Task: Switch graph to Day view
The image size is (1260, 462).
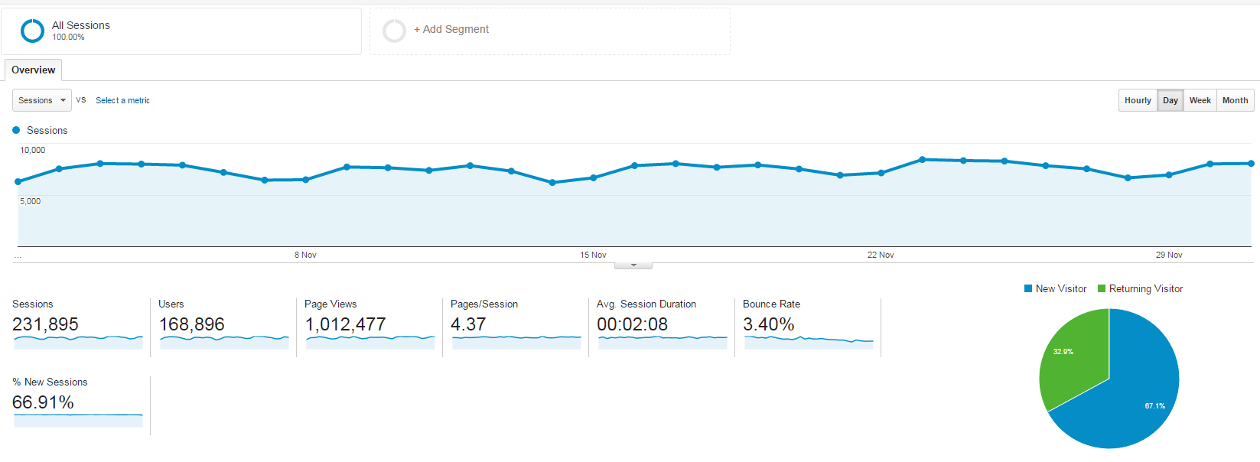Action: [x=1170, y=100]
